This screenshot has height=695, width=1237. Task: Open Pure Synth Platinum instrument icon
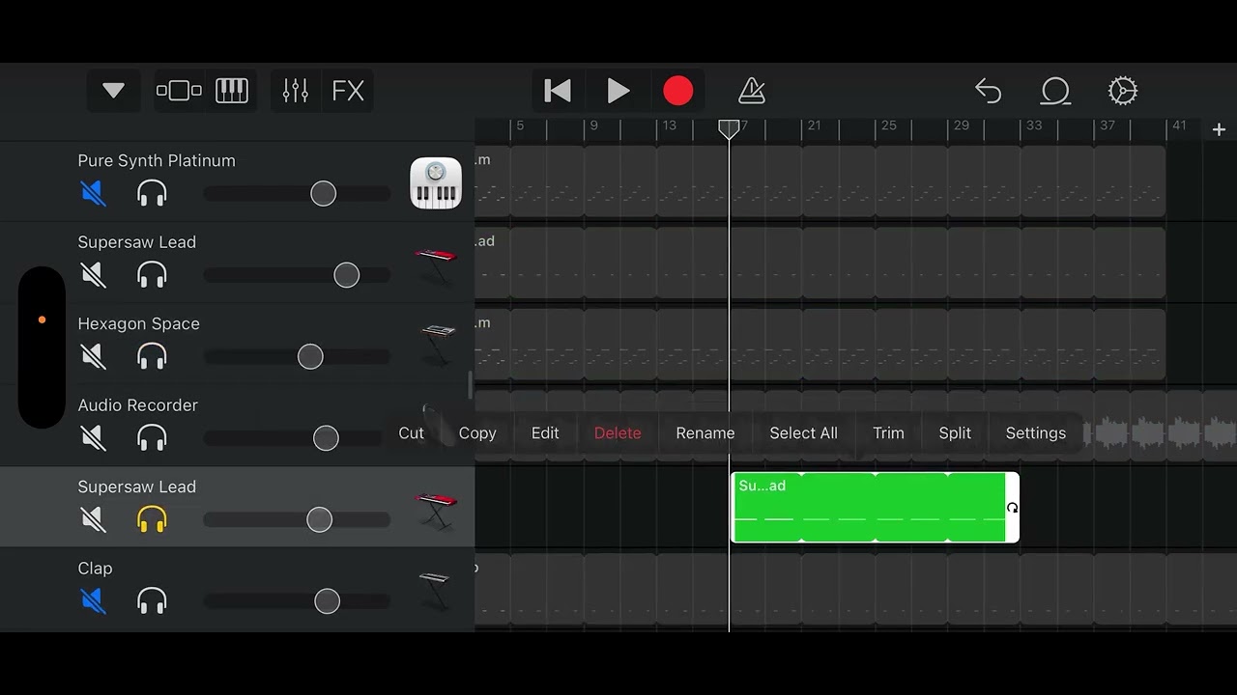point(436,182)
